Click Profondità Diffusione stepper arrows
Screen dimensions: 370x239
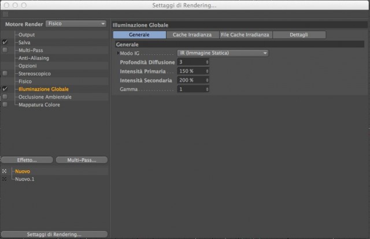click(x=207, y=62)
